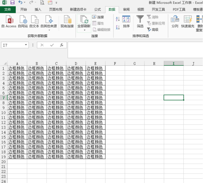Click the 连接 Connections button
The image size is (203, 183).
click(98, 17)
